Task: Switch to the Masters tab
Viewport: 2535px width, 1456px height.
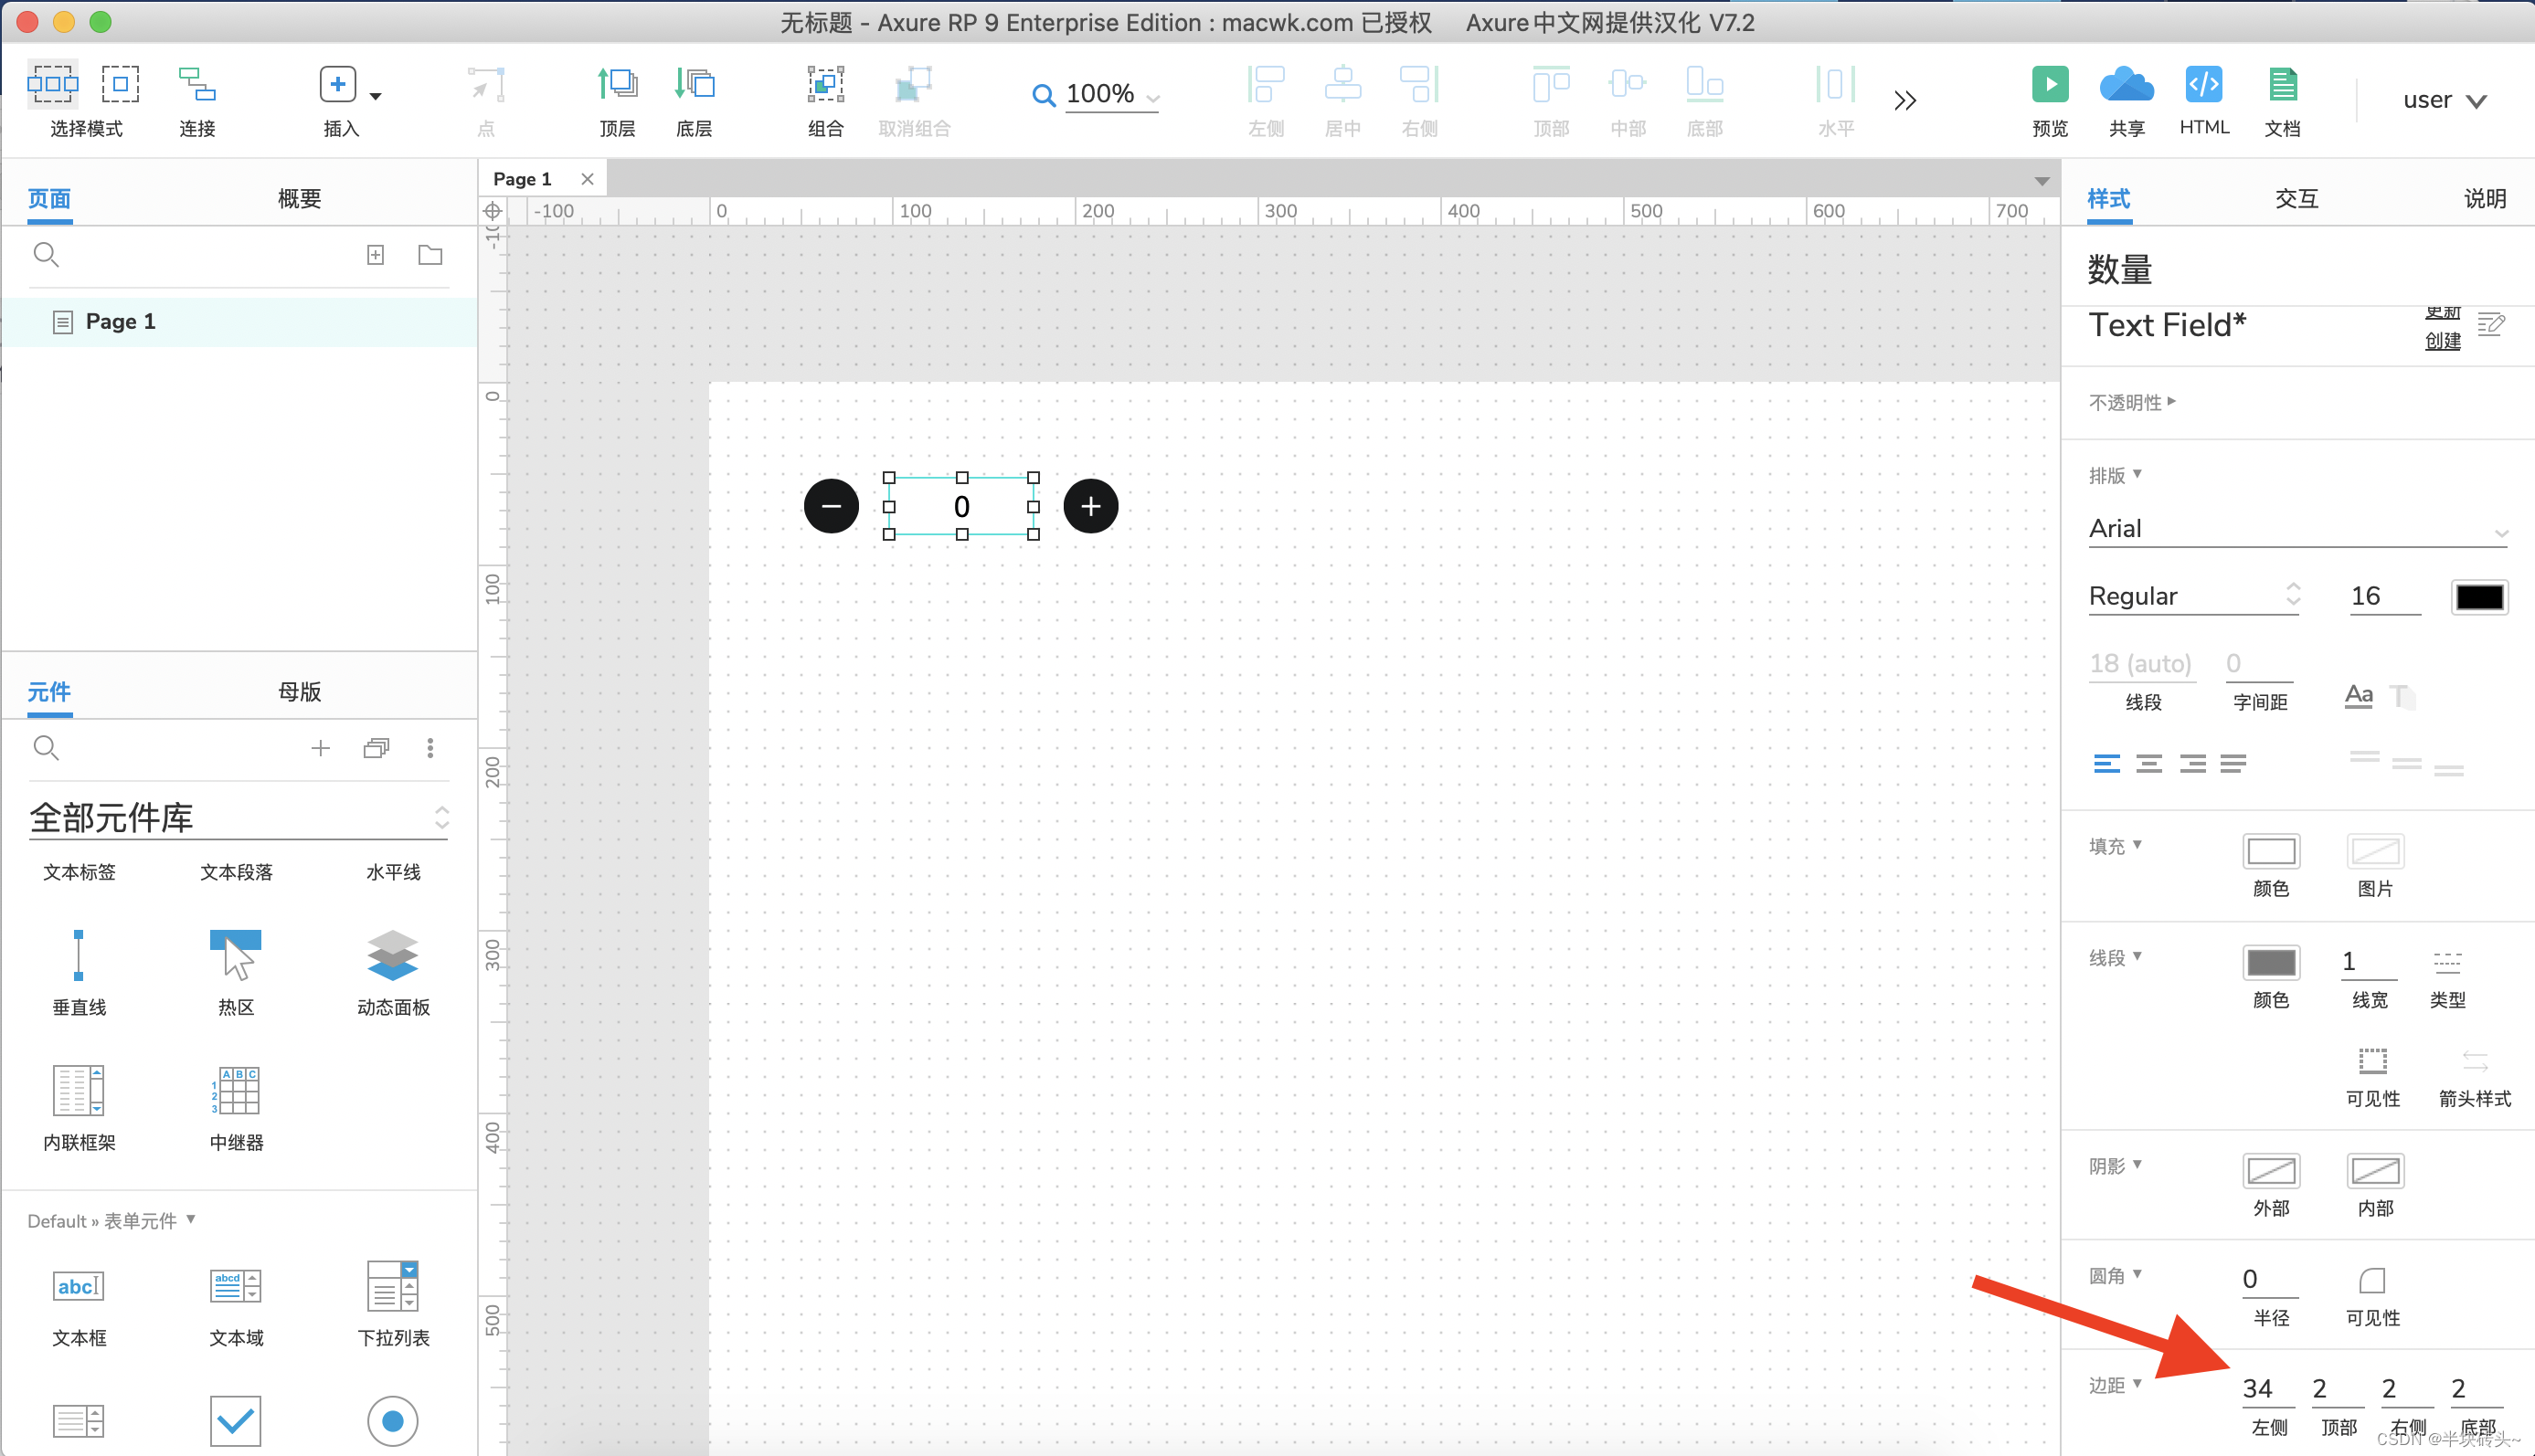Action: (299, 691)
